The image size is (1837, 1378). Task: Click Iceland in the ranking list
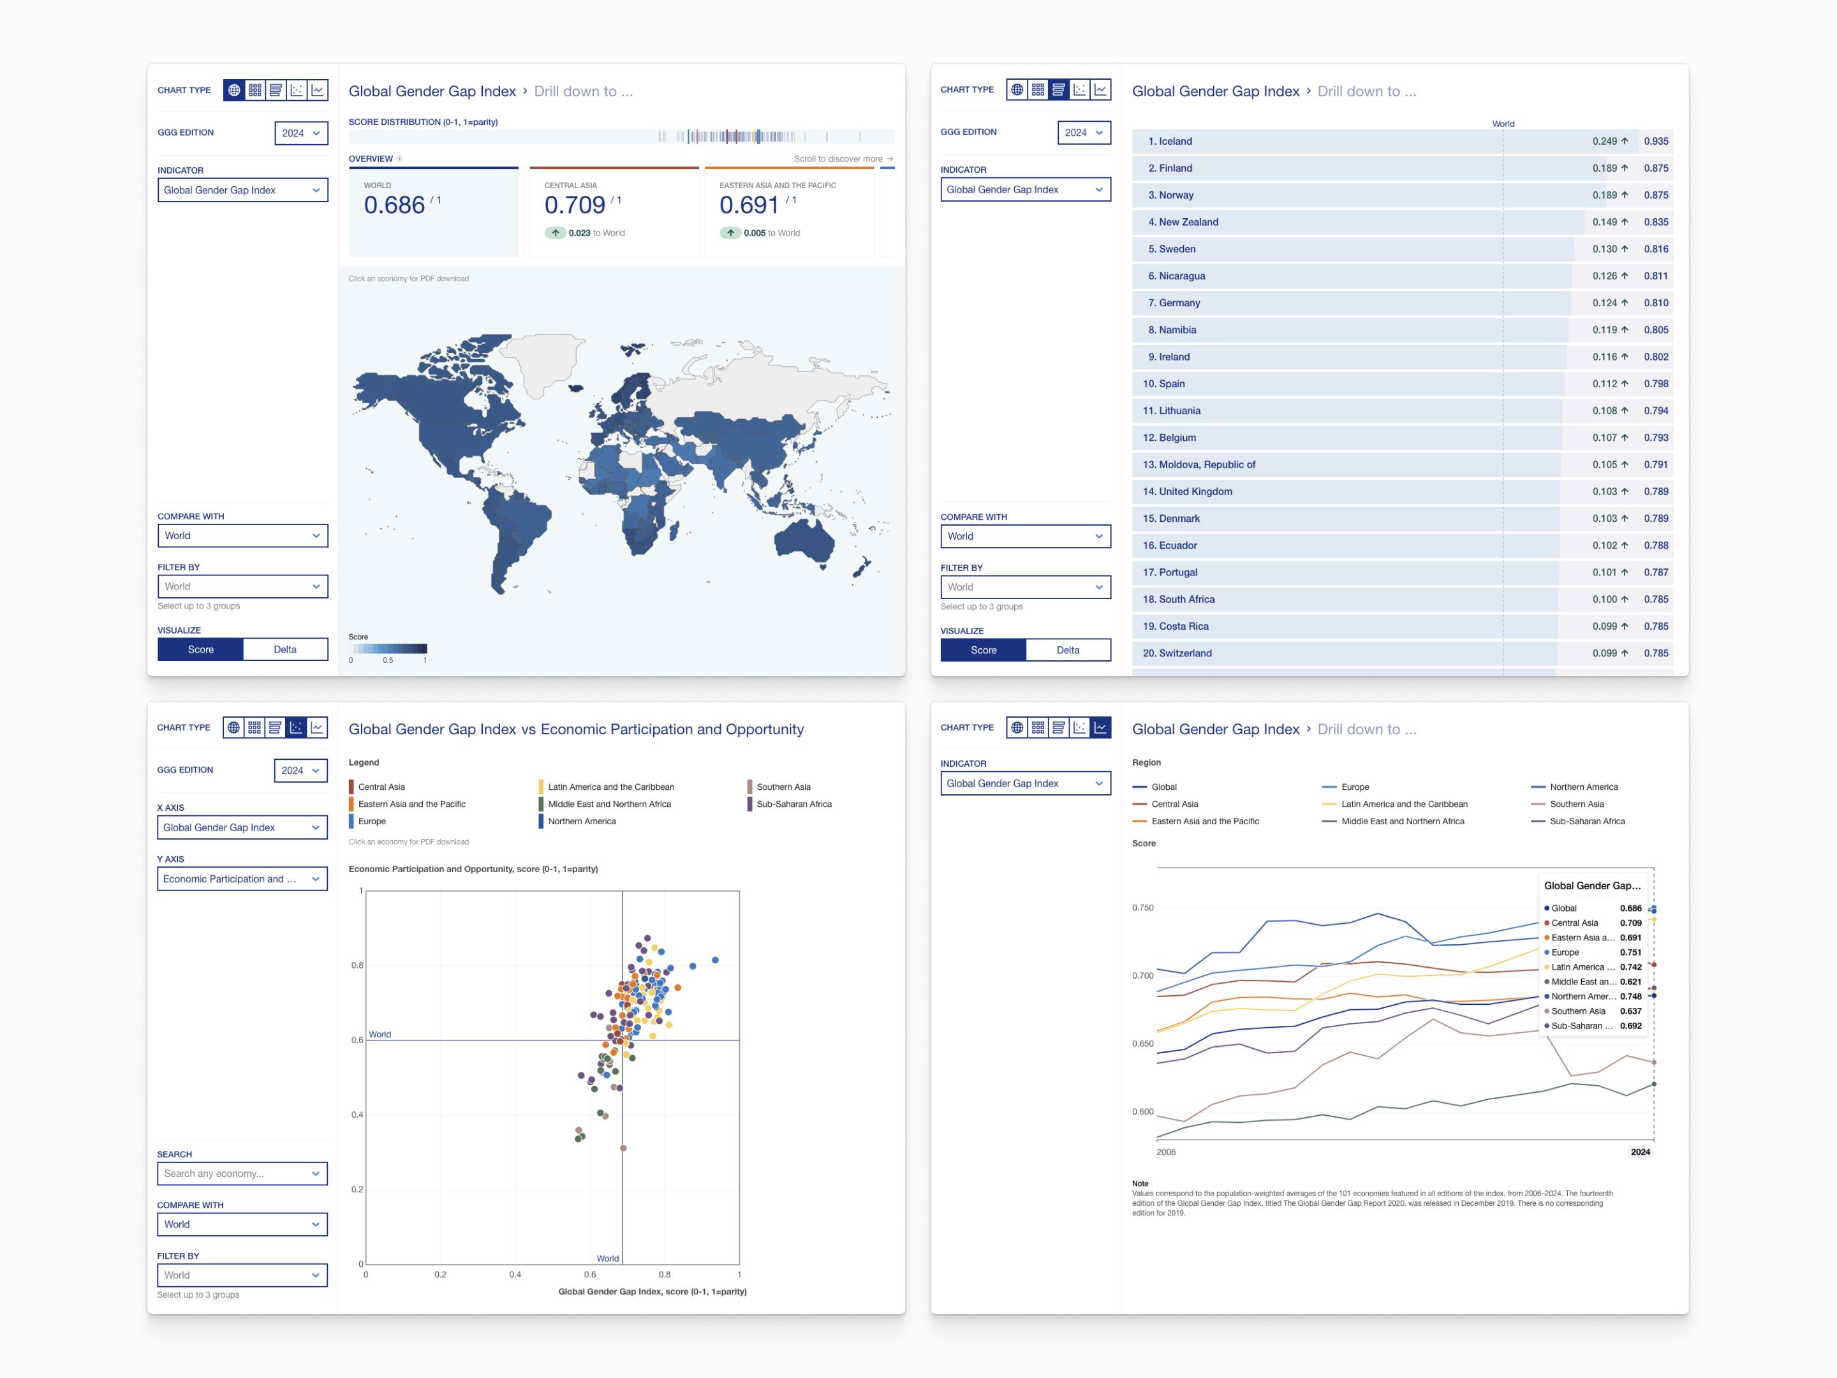pyautogui.click(x=1174, y=141)
